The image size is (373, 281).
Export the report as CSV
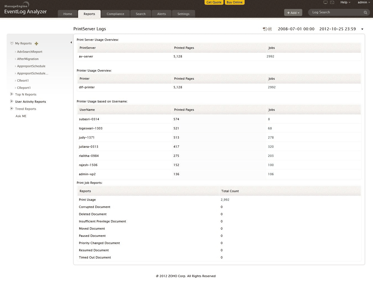click(x=269, y=29)
